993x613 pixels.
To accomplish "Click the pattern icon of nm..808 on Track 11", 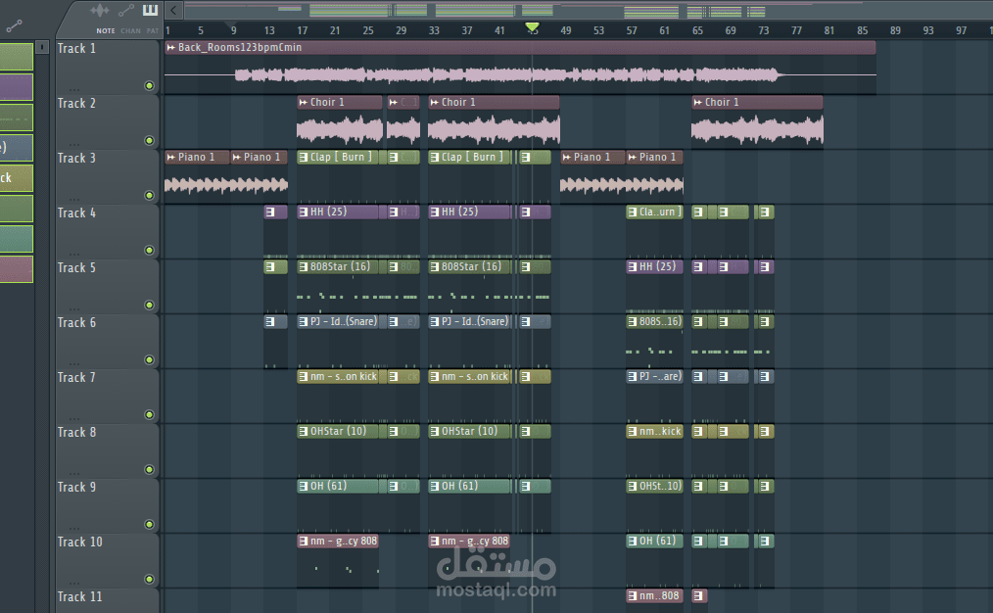I will click(x=632, y=596).
